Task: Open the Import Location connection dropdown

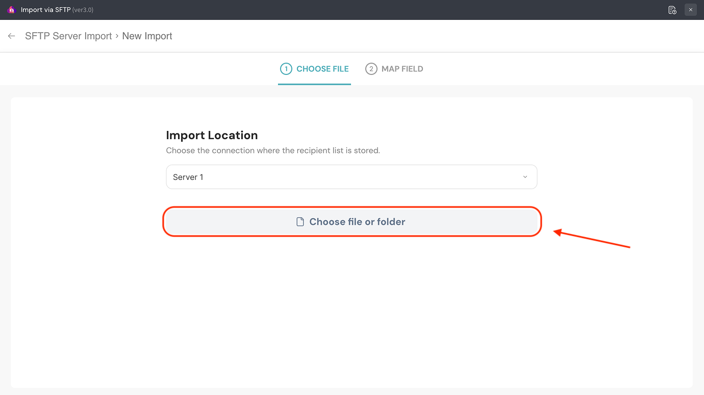Action: tap(351, 177)
